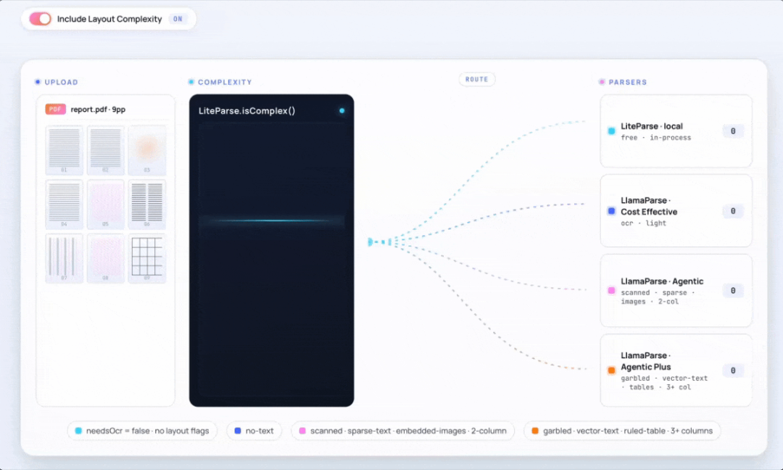The height and width of the screenshot is (470, 783).
Task: Click the pink square icon on LlamaParse Agentic
Action: coord(611,290)
